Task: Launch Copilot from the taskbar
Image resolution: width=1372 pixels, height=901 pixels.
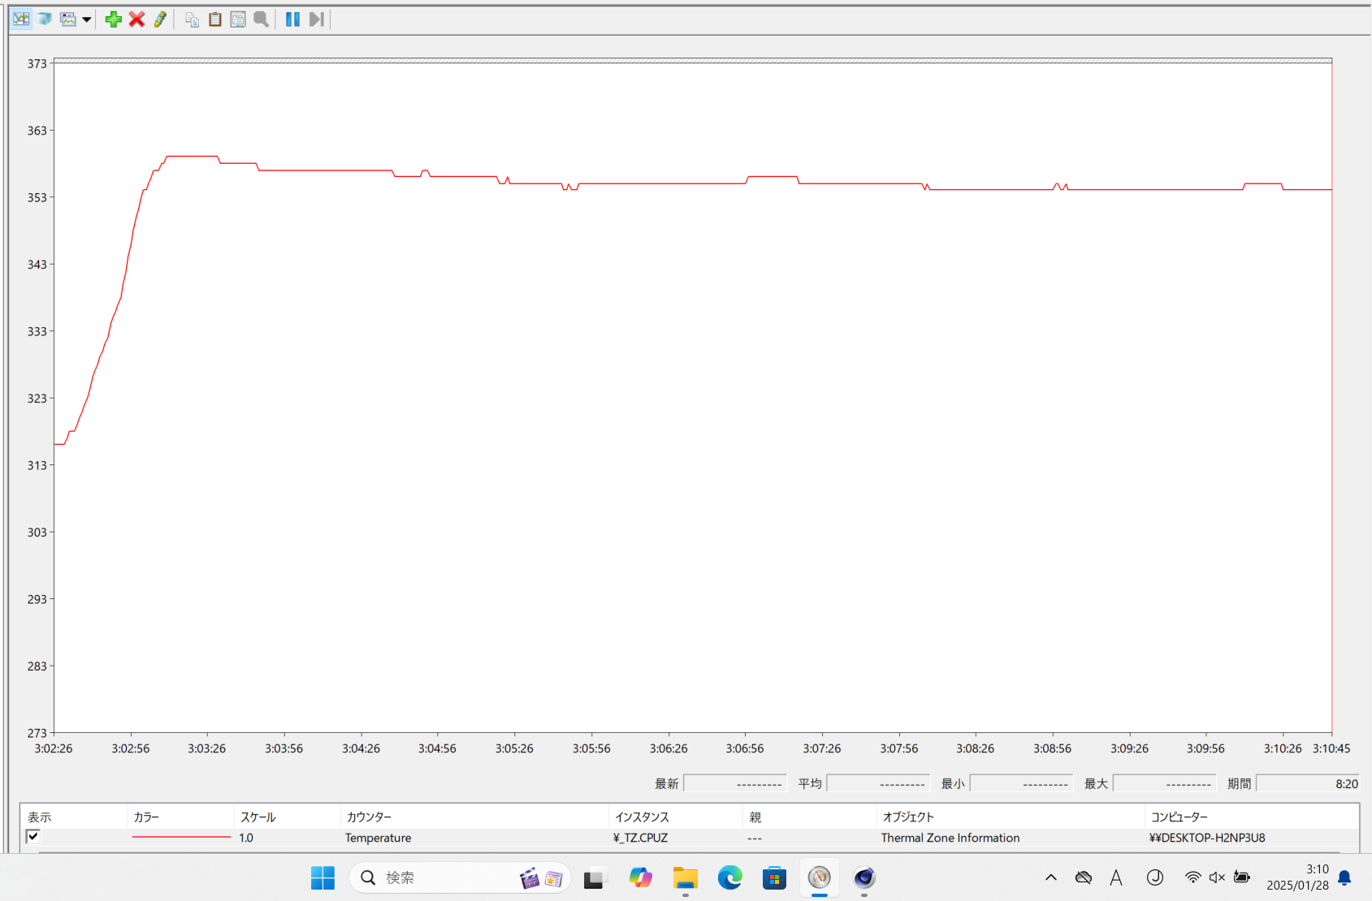Action: [640, 877]
